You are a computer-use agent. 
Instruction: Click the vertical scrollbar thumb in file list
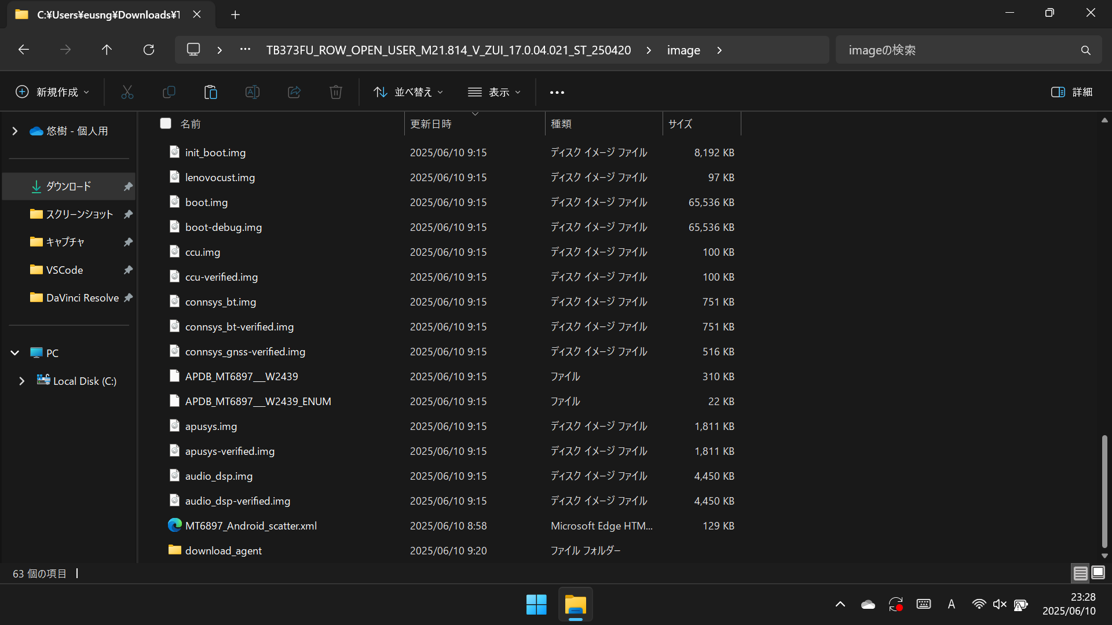(1104, 491)
